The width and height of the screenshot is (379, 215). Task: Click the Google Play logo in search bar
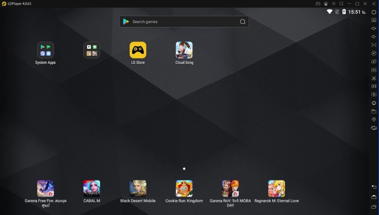point(126,22)
